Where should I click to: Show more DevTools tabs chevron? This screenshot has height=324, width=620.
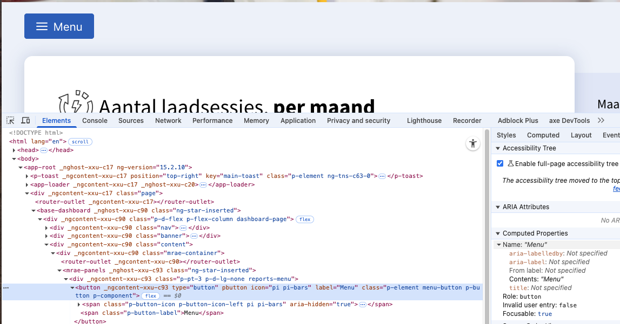[601, 120]
